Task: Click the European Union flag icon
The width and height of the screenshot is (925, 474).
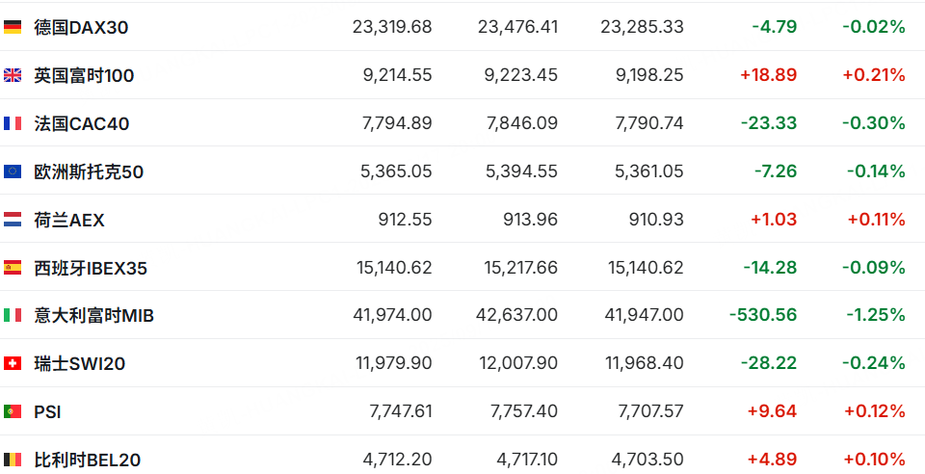Action: pyautogui.click(x=13, y=171)
